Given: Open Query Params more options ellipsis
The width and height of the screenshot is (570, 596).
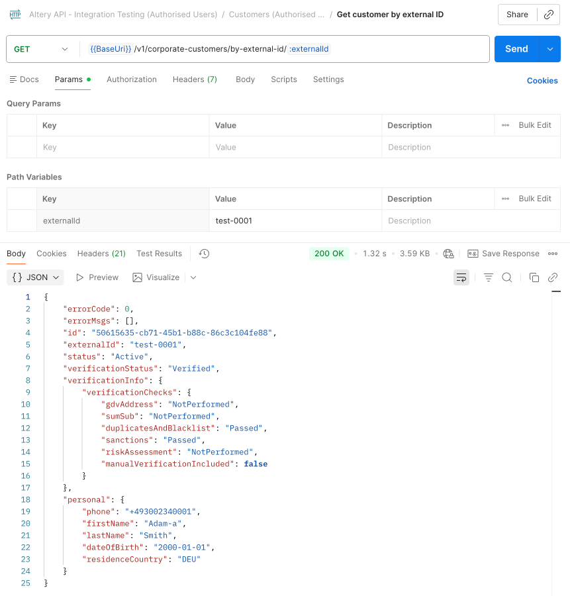Looking at the screenshot, I should click(505, 125).
